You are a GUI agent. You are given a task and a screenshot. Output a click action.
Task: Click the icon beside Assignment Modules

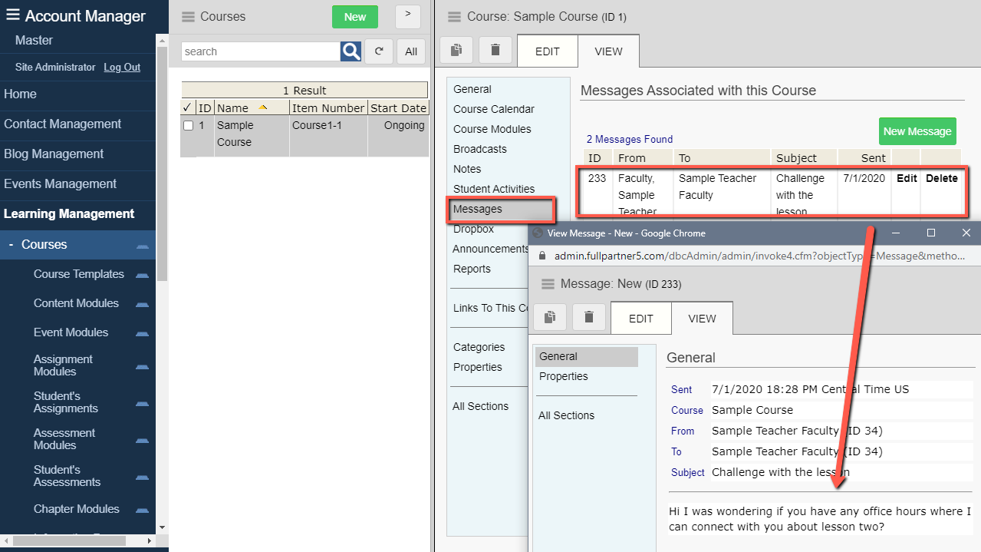[x=143, y=367]
